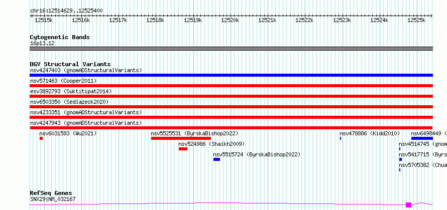
Task: Click the 12517k ruler tick label
Action: tap(118, 20)
